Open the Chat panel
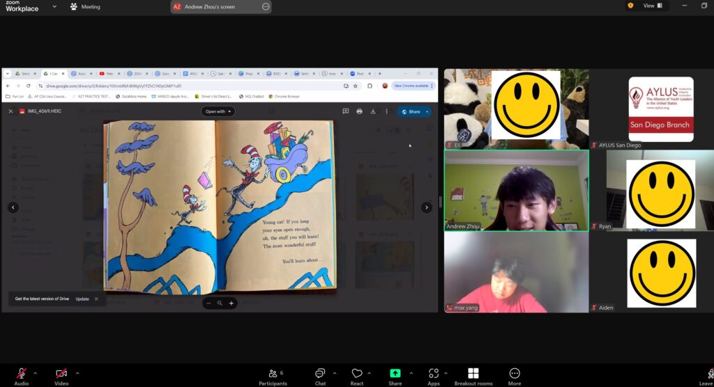 pos(320,377)
